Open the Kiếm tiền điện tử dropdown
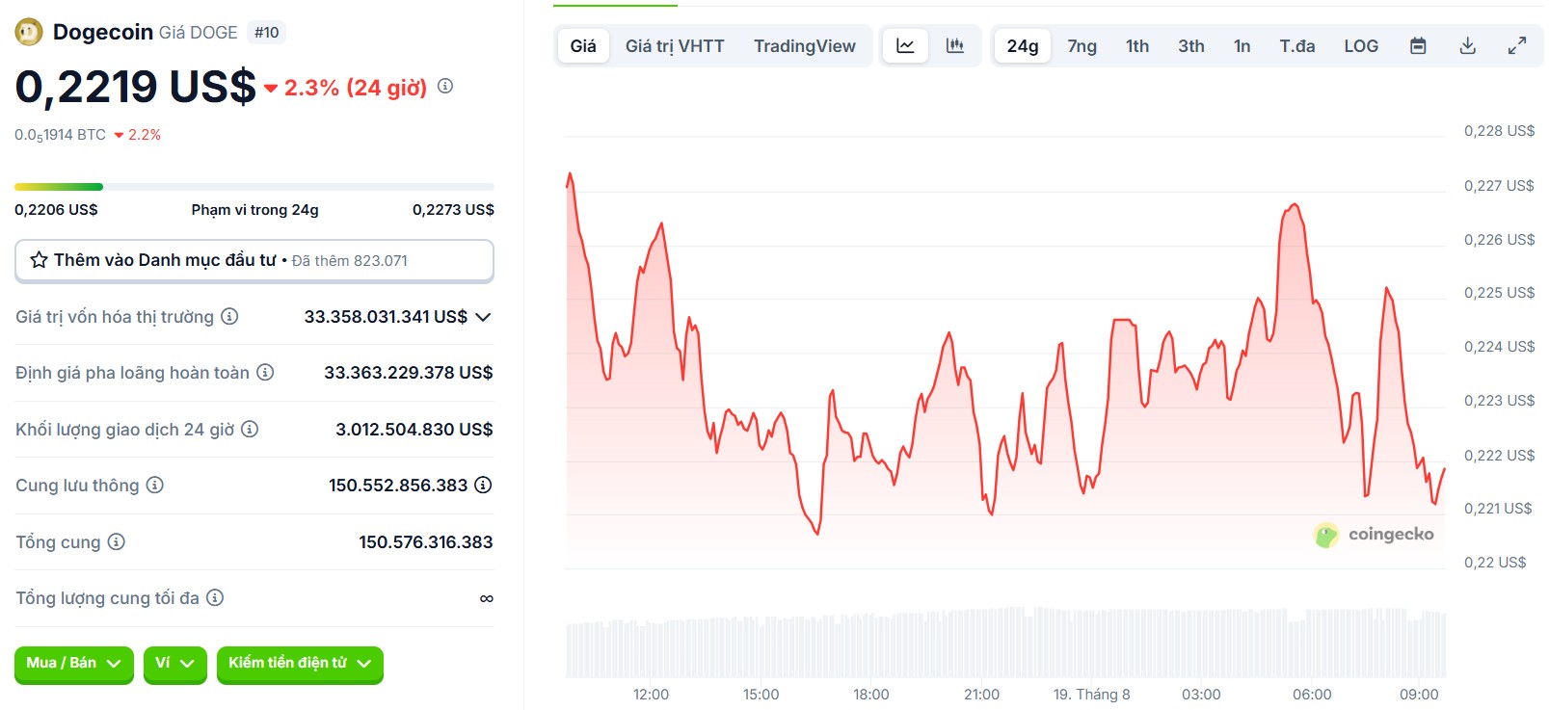 (x=300, y=664)
